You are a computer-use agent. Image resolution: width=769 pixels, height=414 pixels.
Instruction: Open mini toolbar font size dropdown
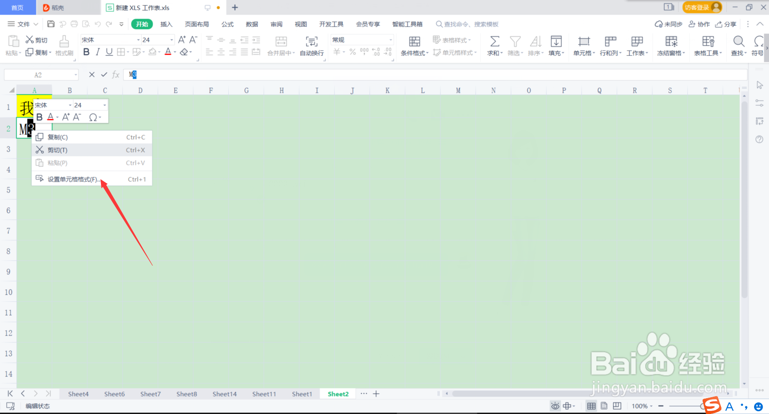coord(105,105)
